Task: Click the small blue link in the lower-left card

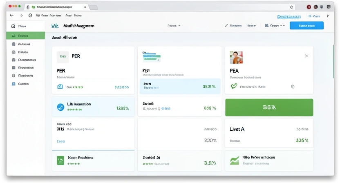Action: click(x=61, y=141)
